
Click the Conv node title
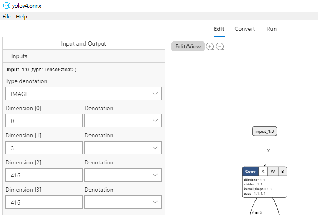click(250, 171)
